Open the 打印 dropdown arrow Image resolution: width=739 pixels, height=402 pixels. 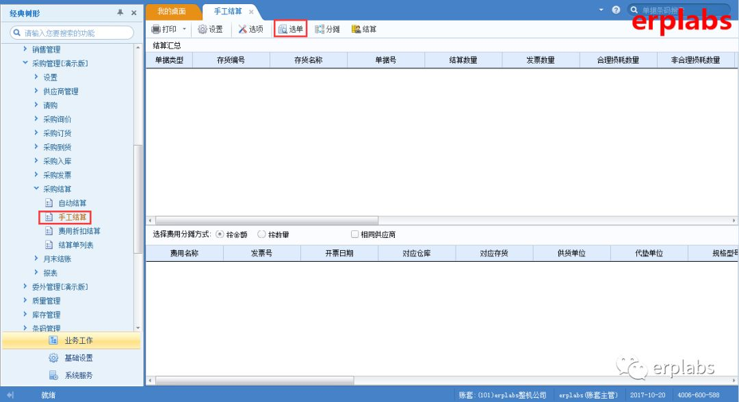pyautogui.click(x=184, y=29)
